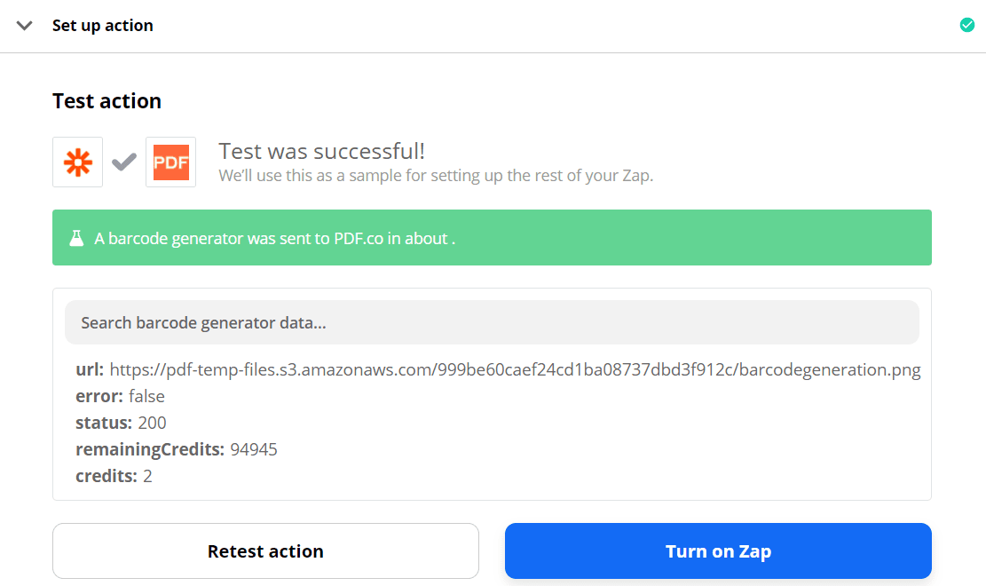
Task: Select the Test action section heading
Action: point(106,100)
